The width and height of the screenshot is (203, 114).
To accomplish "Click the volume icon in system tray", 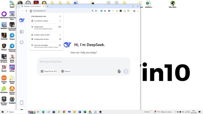I will (183, 112).
